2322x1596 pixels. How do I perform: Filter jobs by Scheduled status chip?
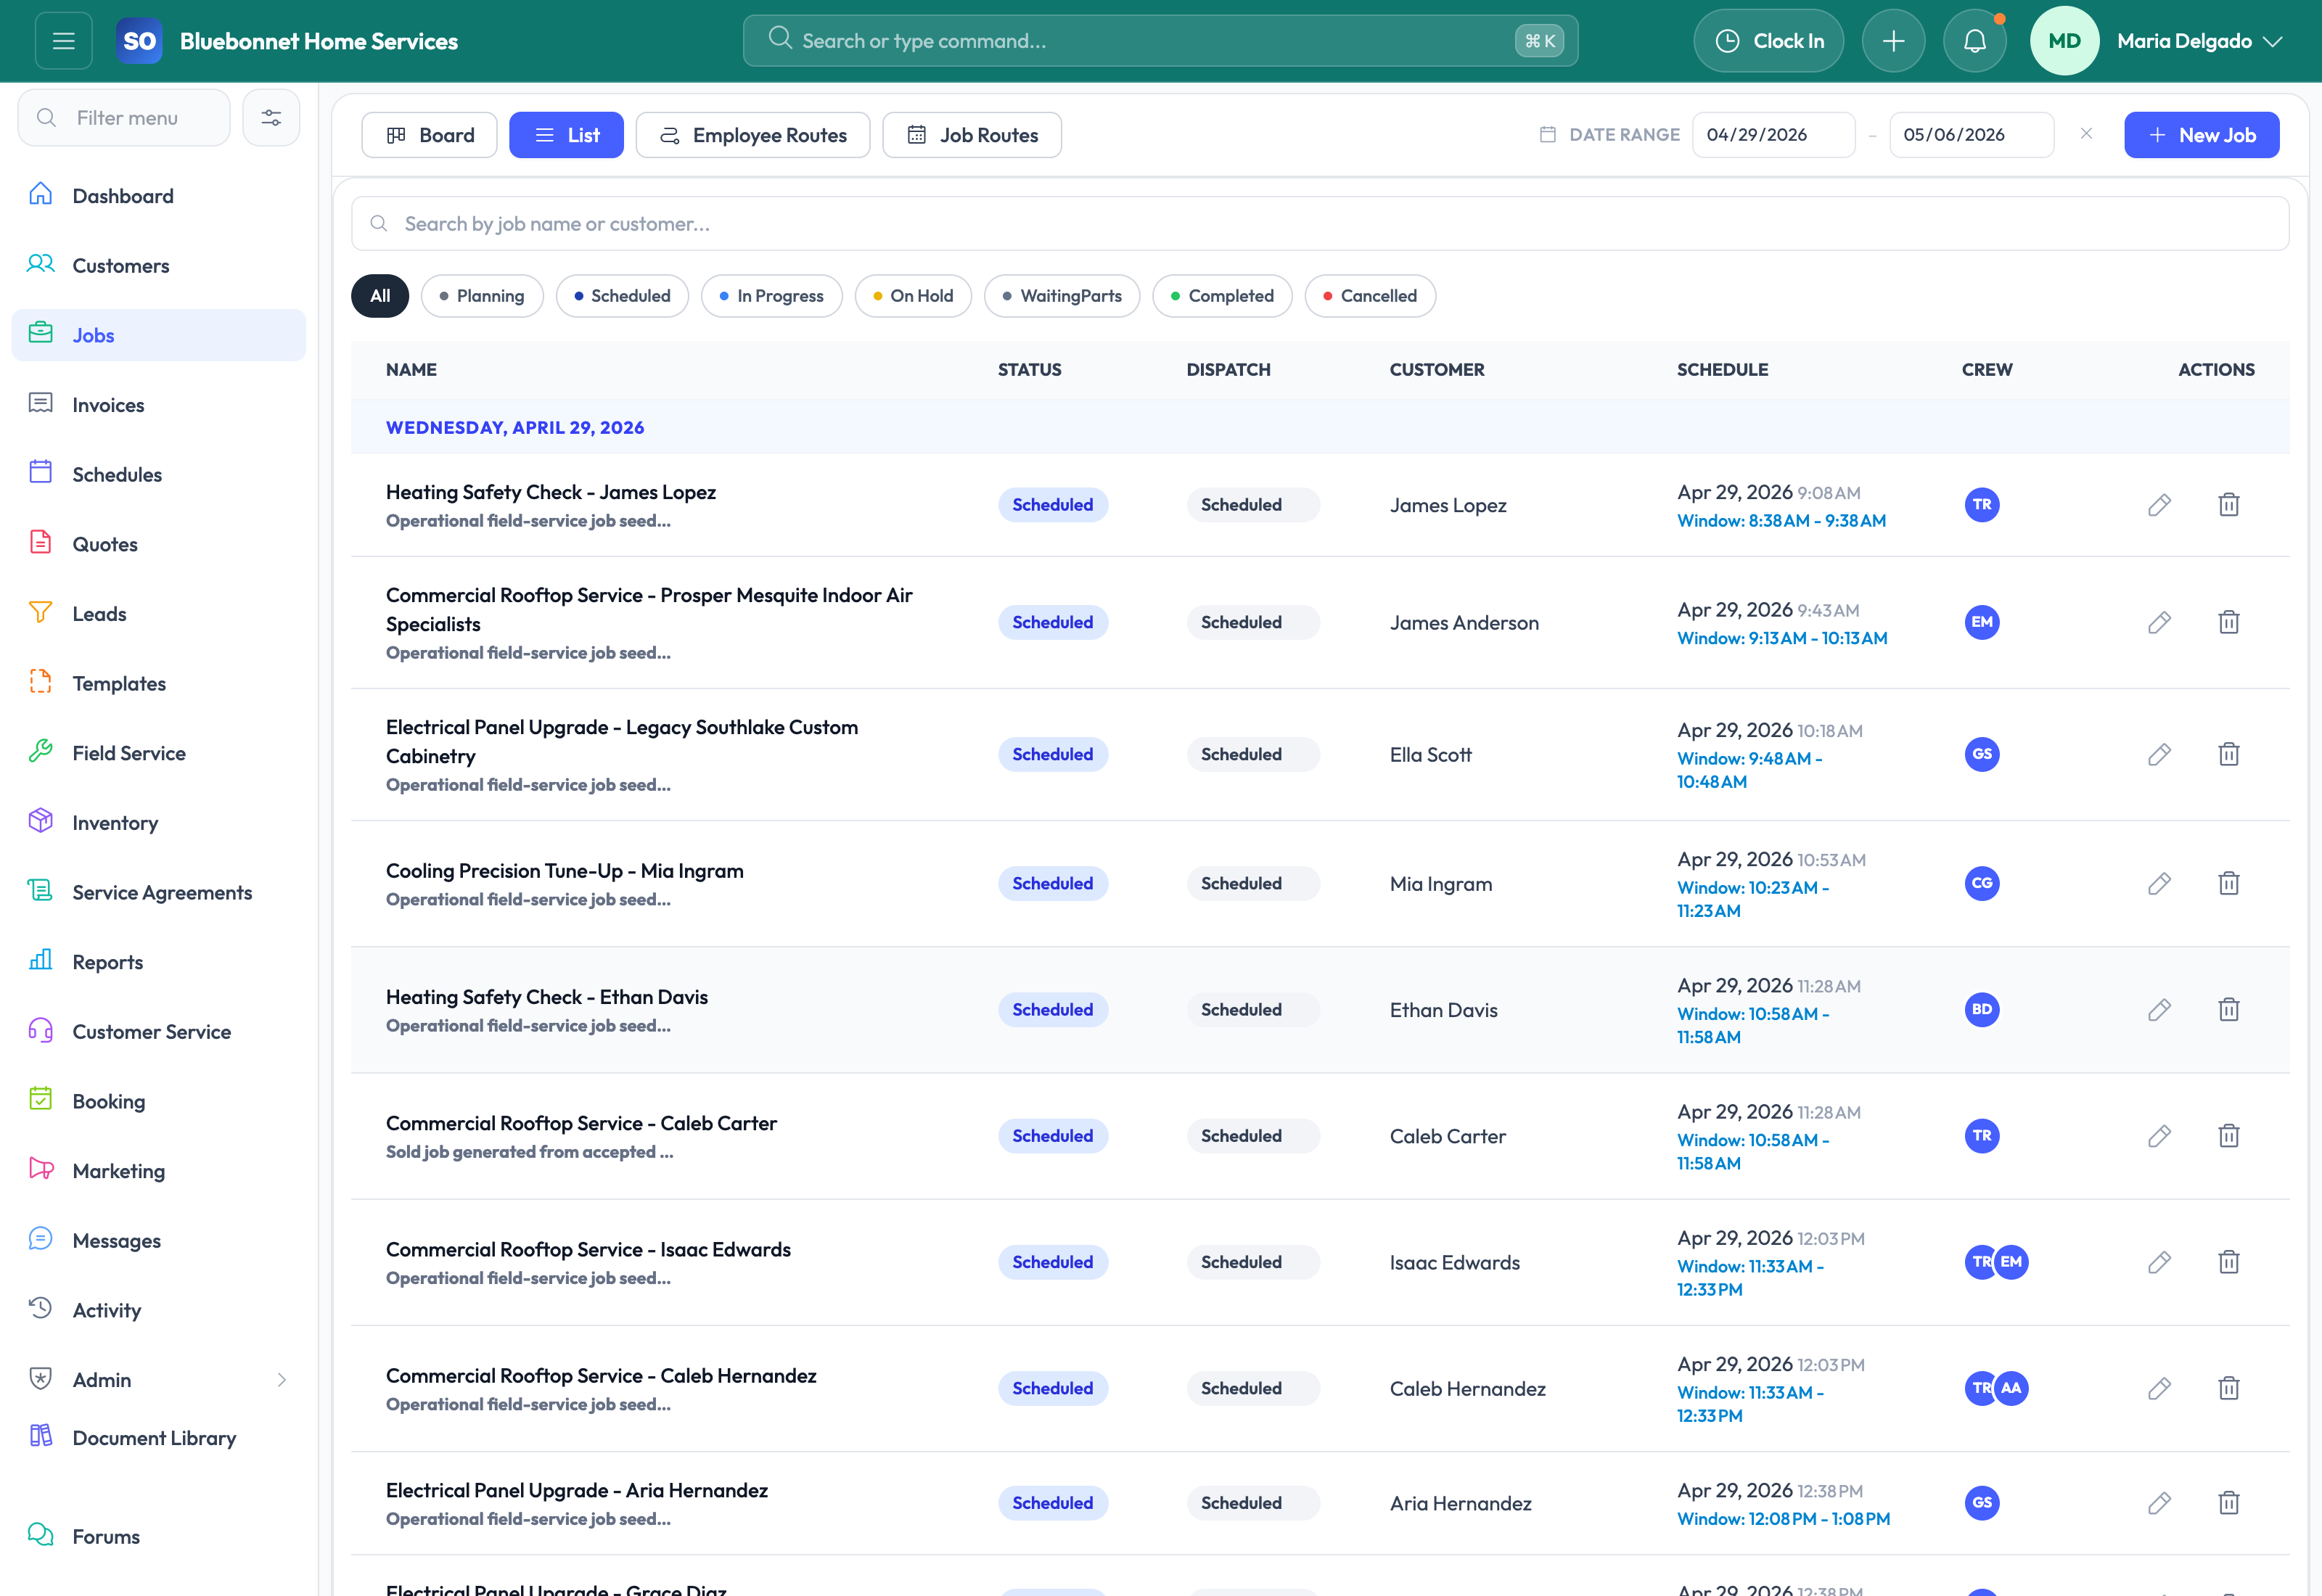tap(622, 296)
